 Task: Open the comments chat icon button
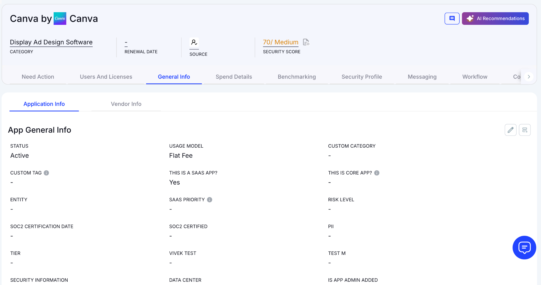(452, 18)
